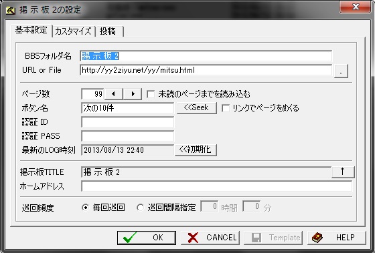Confirm settings with the OK button
375x253 pixels.
147,238
